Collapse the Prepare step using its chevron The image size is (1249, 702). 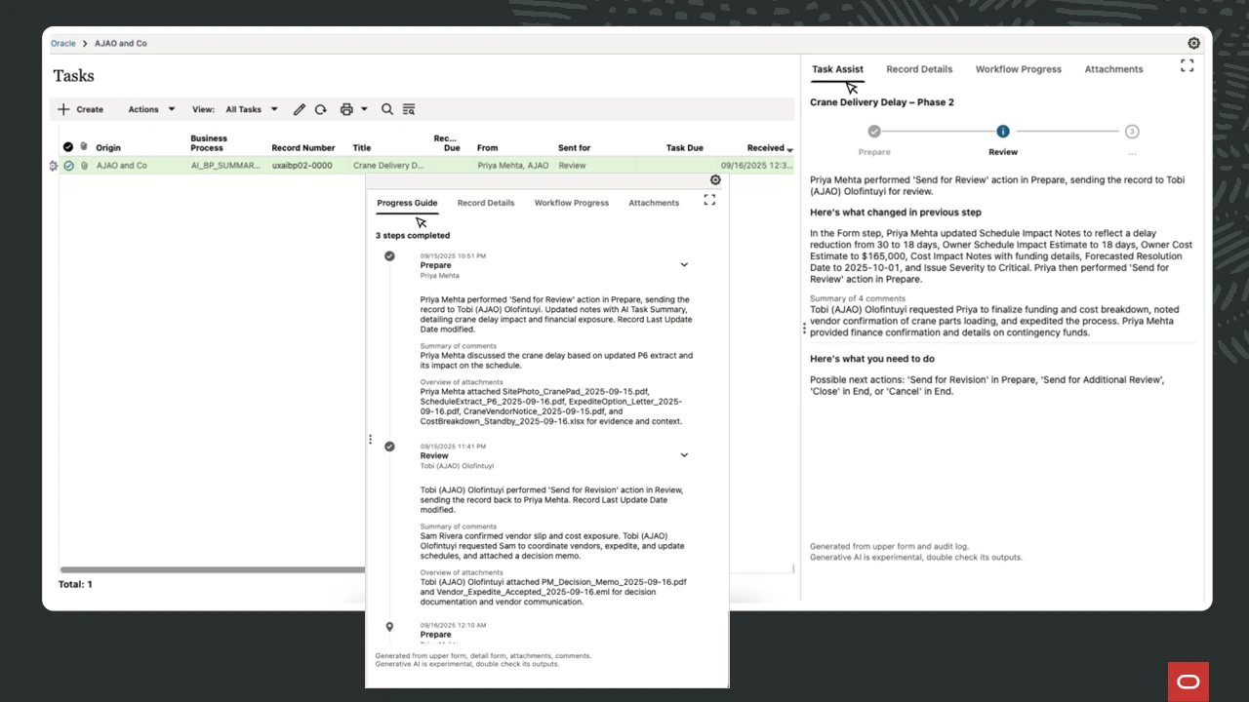(x=684, y=264)
